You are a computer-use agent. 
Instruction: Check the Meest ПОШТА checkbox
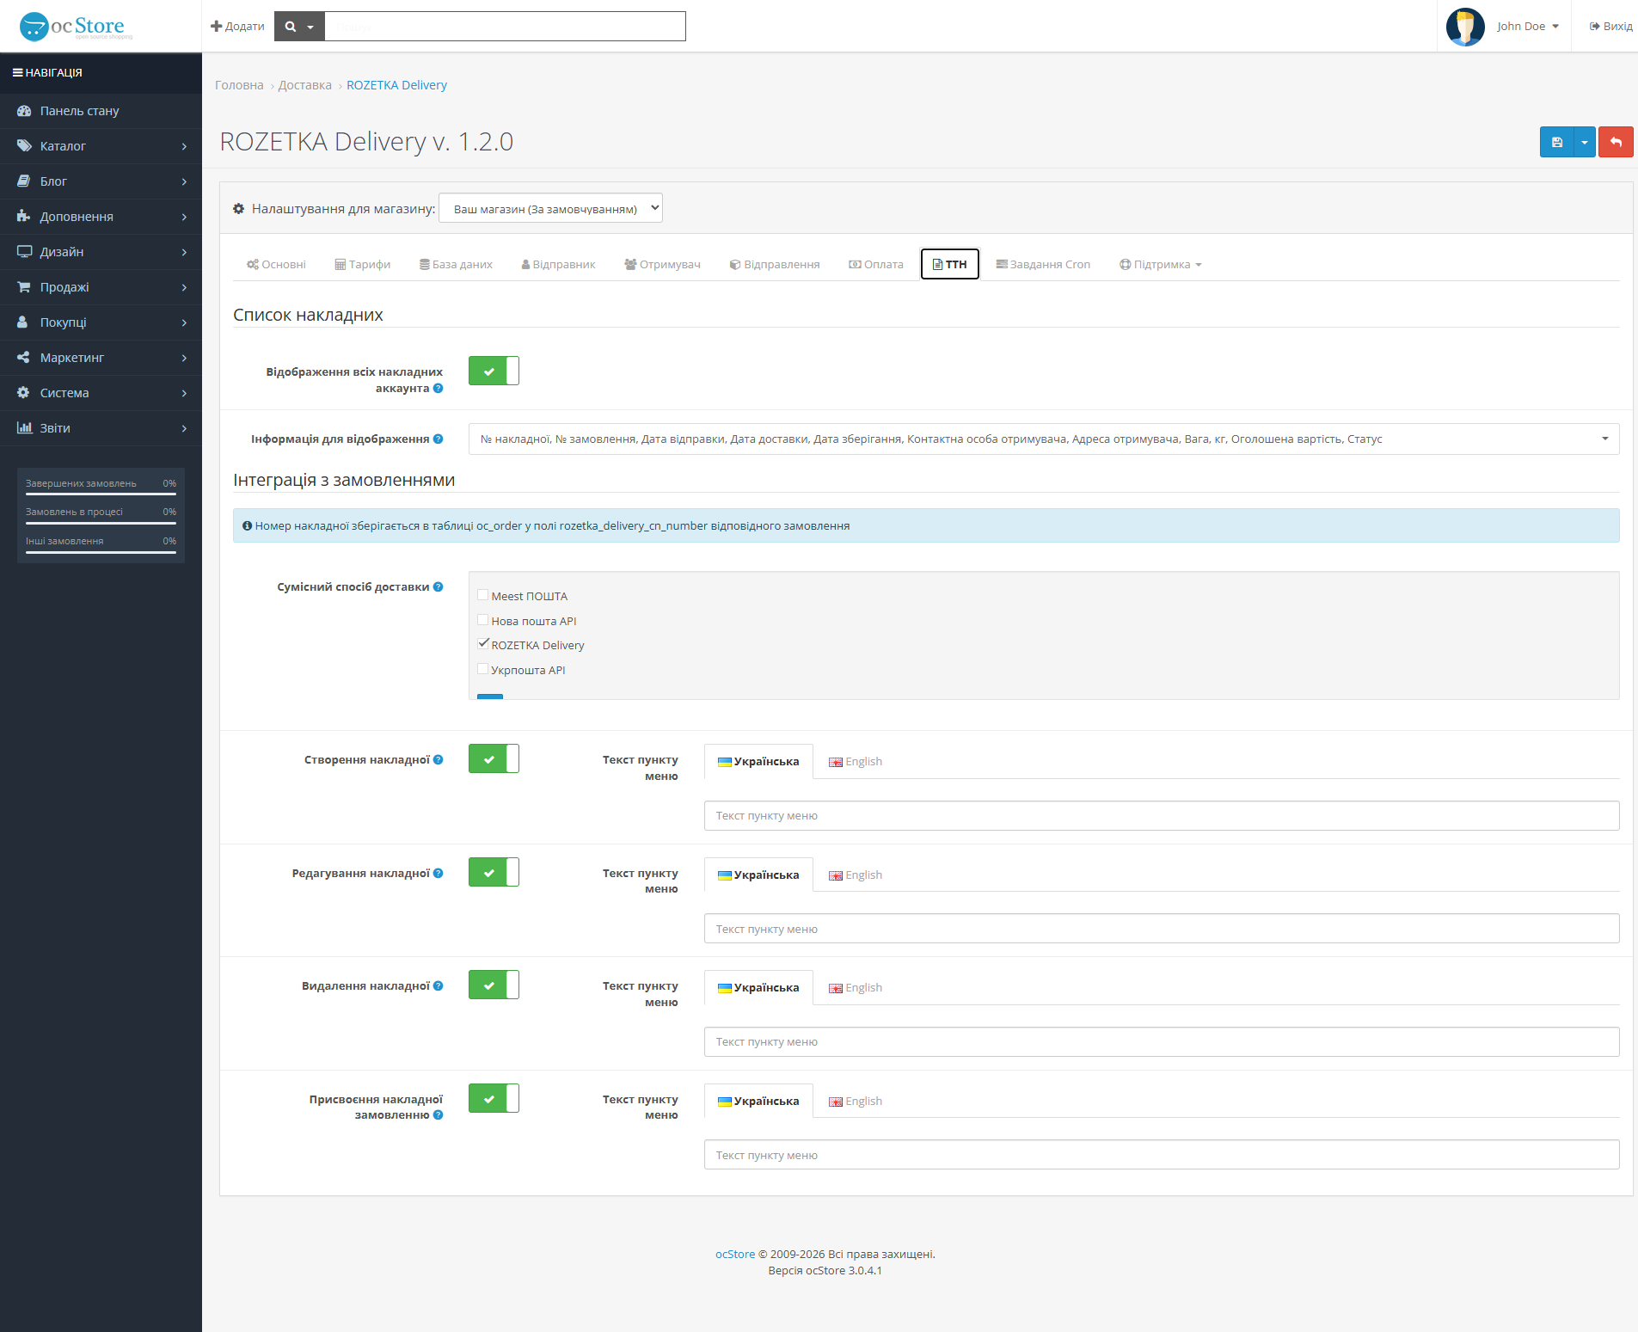tap(483, 595)
